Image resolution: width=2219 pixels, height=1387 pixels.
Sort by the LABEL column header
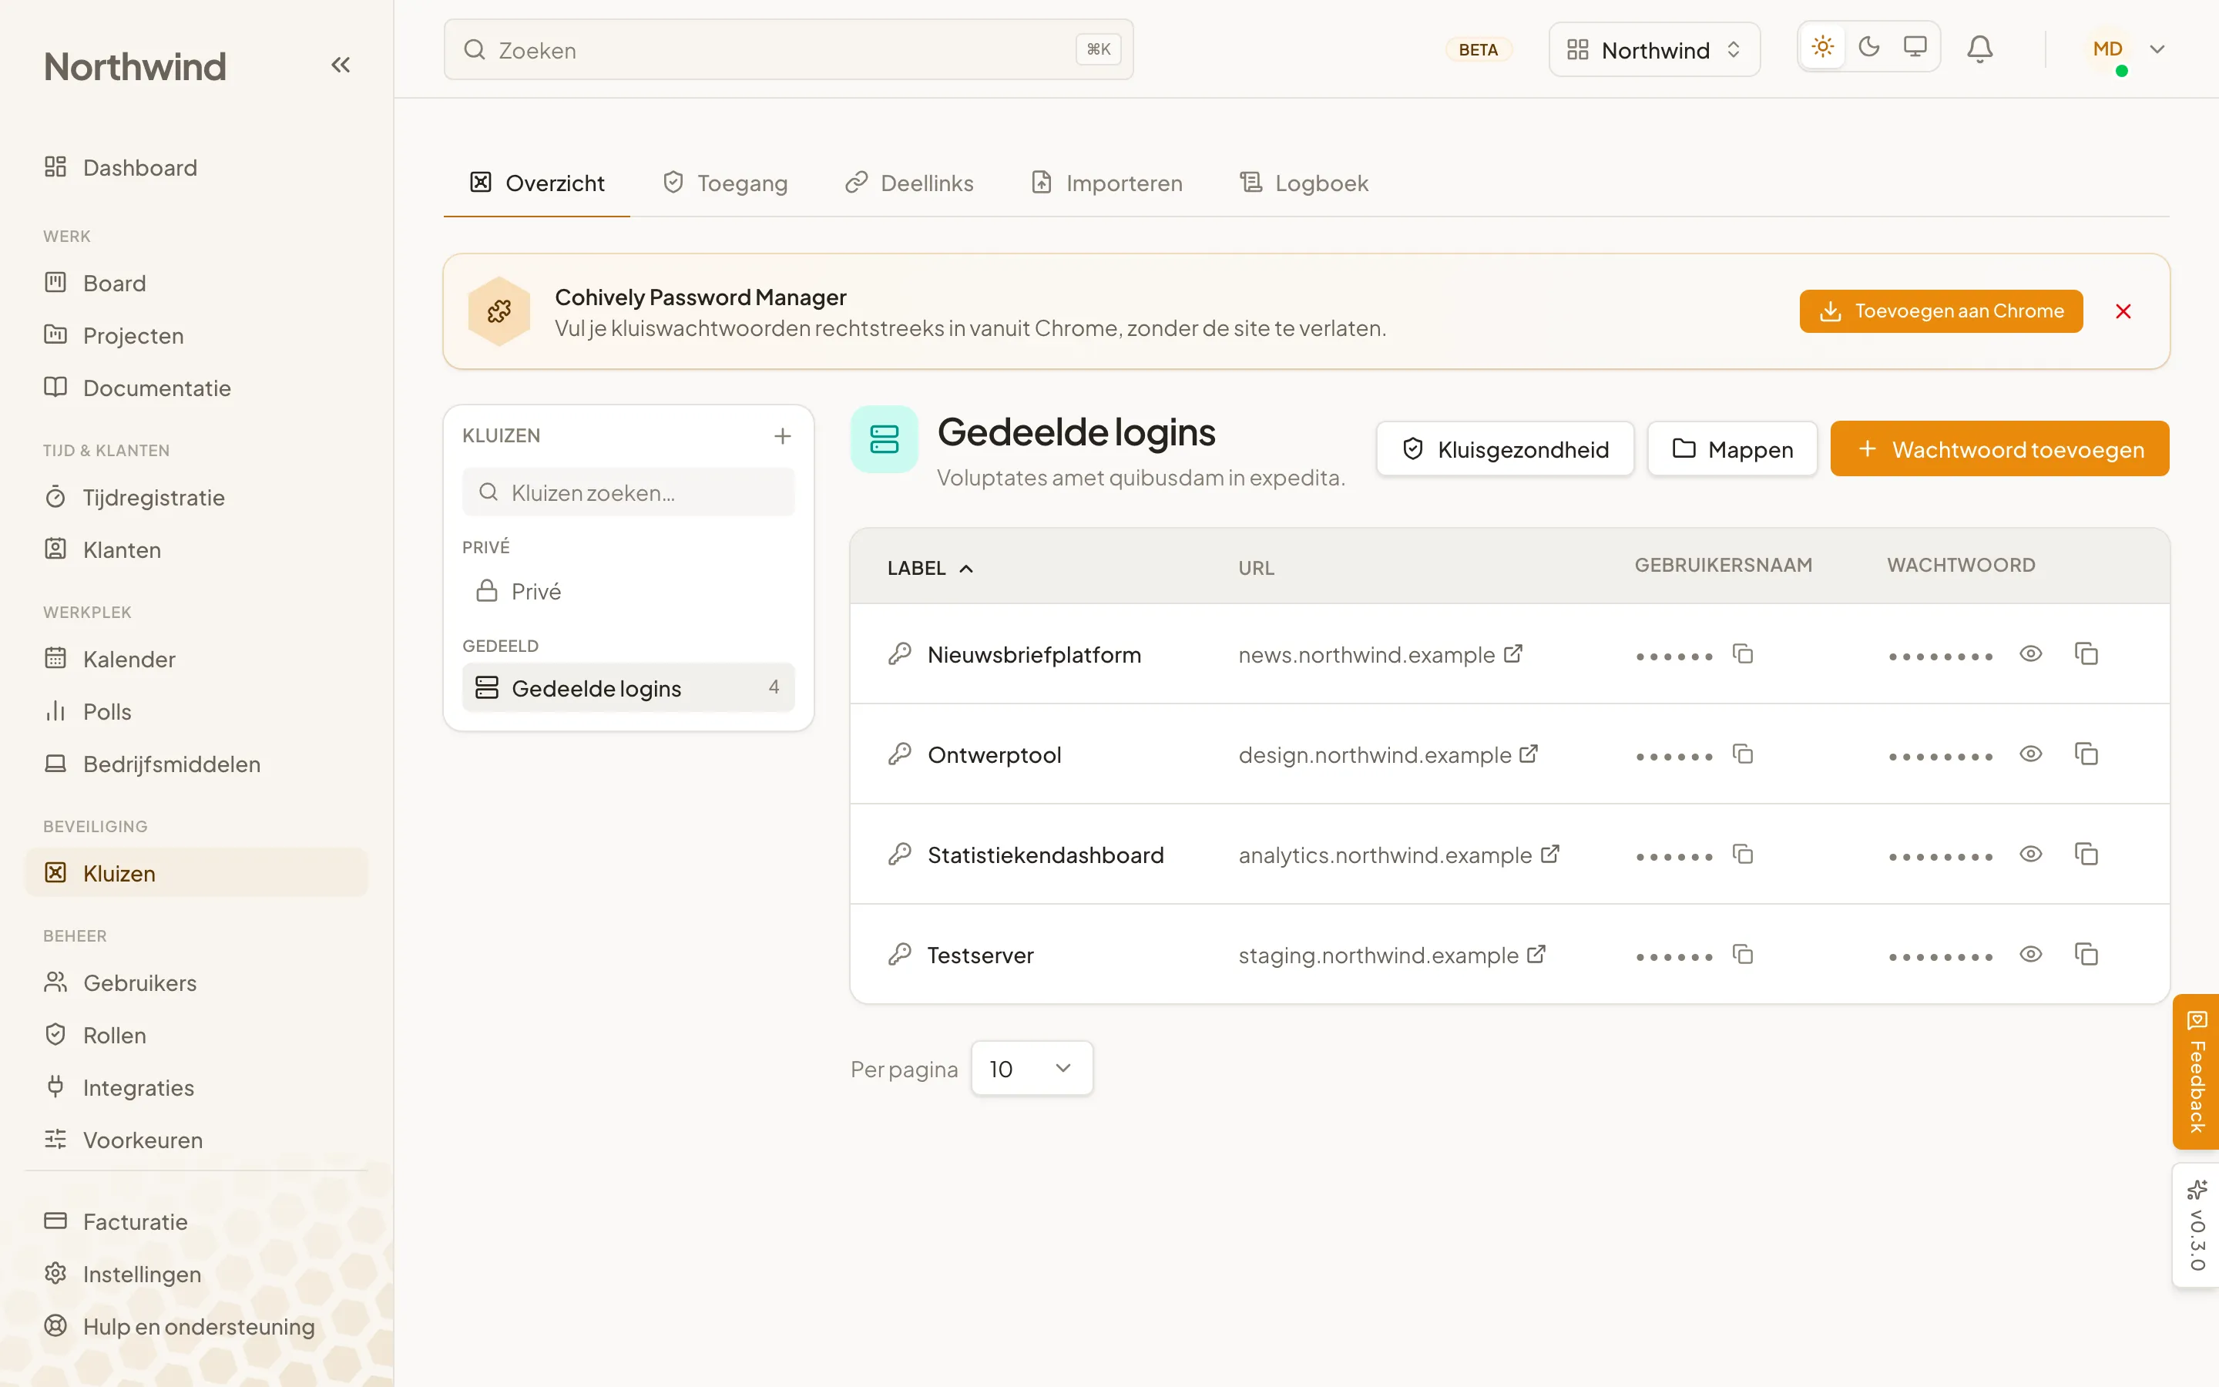930,568
